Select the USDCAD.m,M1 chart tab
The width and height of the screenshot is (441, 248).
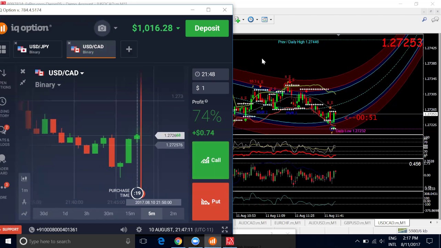(392, 223)
